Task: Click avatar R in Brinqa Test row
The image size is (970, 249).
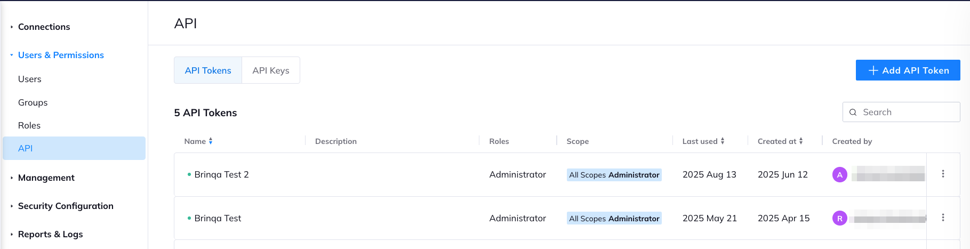Action: pyautogui.click(x=840, y=218)
